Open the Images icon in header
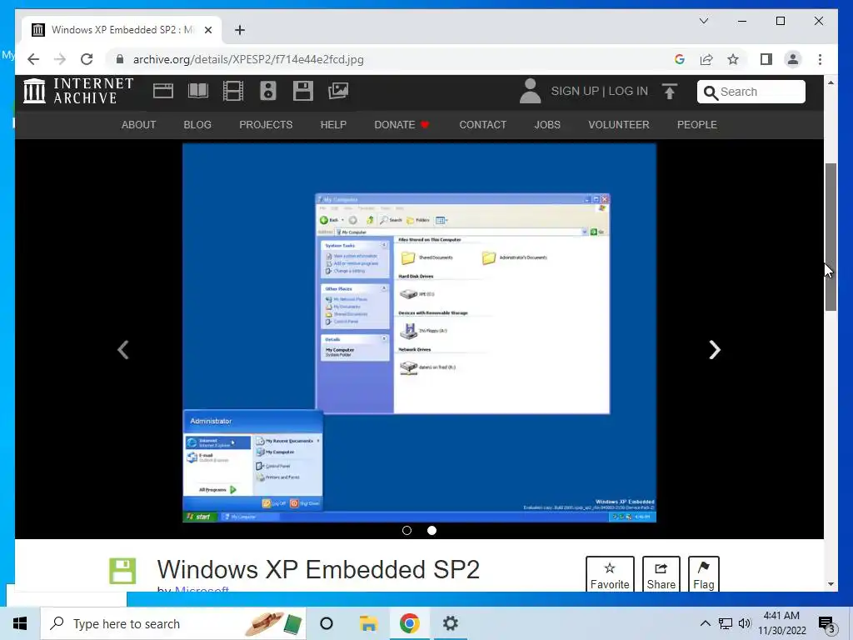Viewport: 853px width, 640px height. pyautogui.click(x=338, y=91)
